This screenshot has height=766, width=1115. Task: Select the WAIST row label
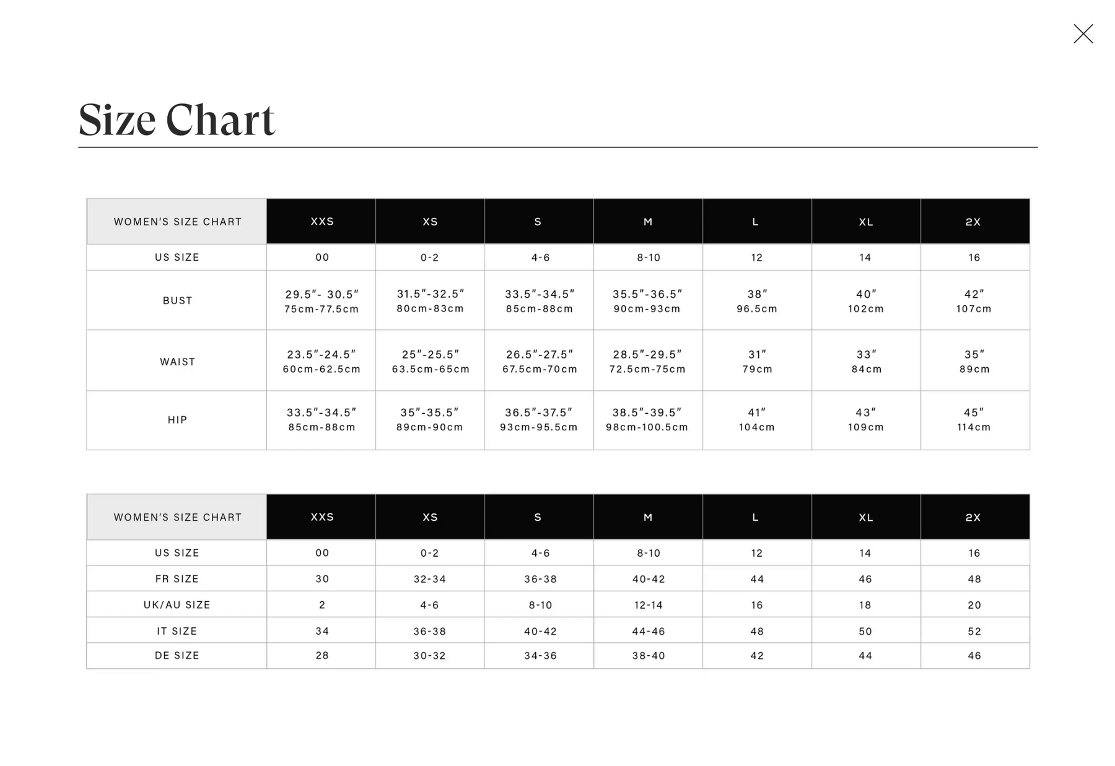pos(177,362)
